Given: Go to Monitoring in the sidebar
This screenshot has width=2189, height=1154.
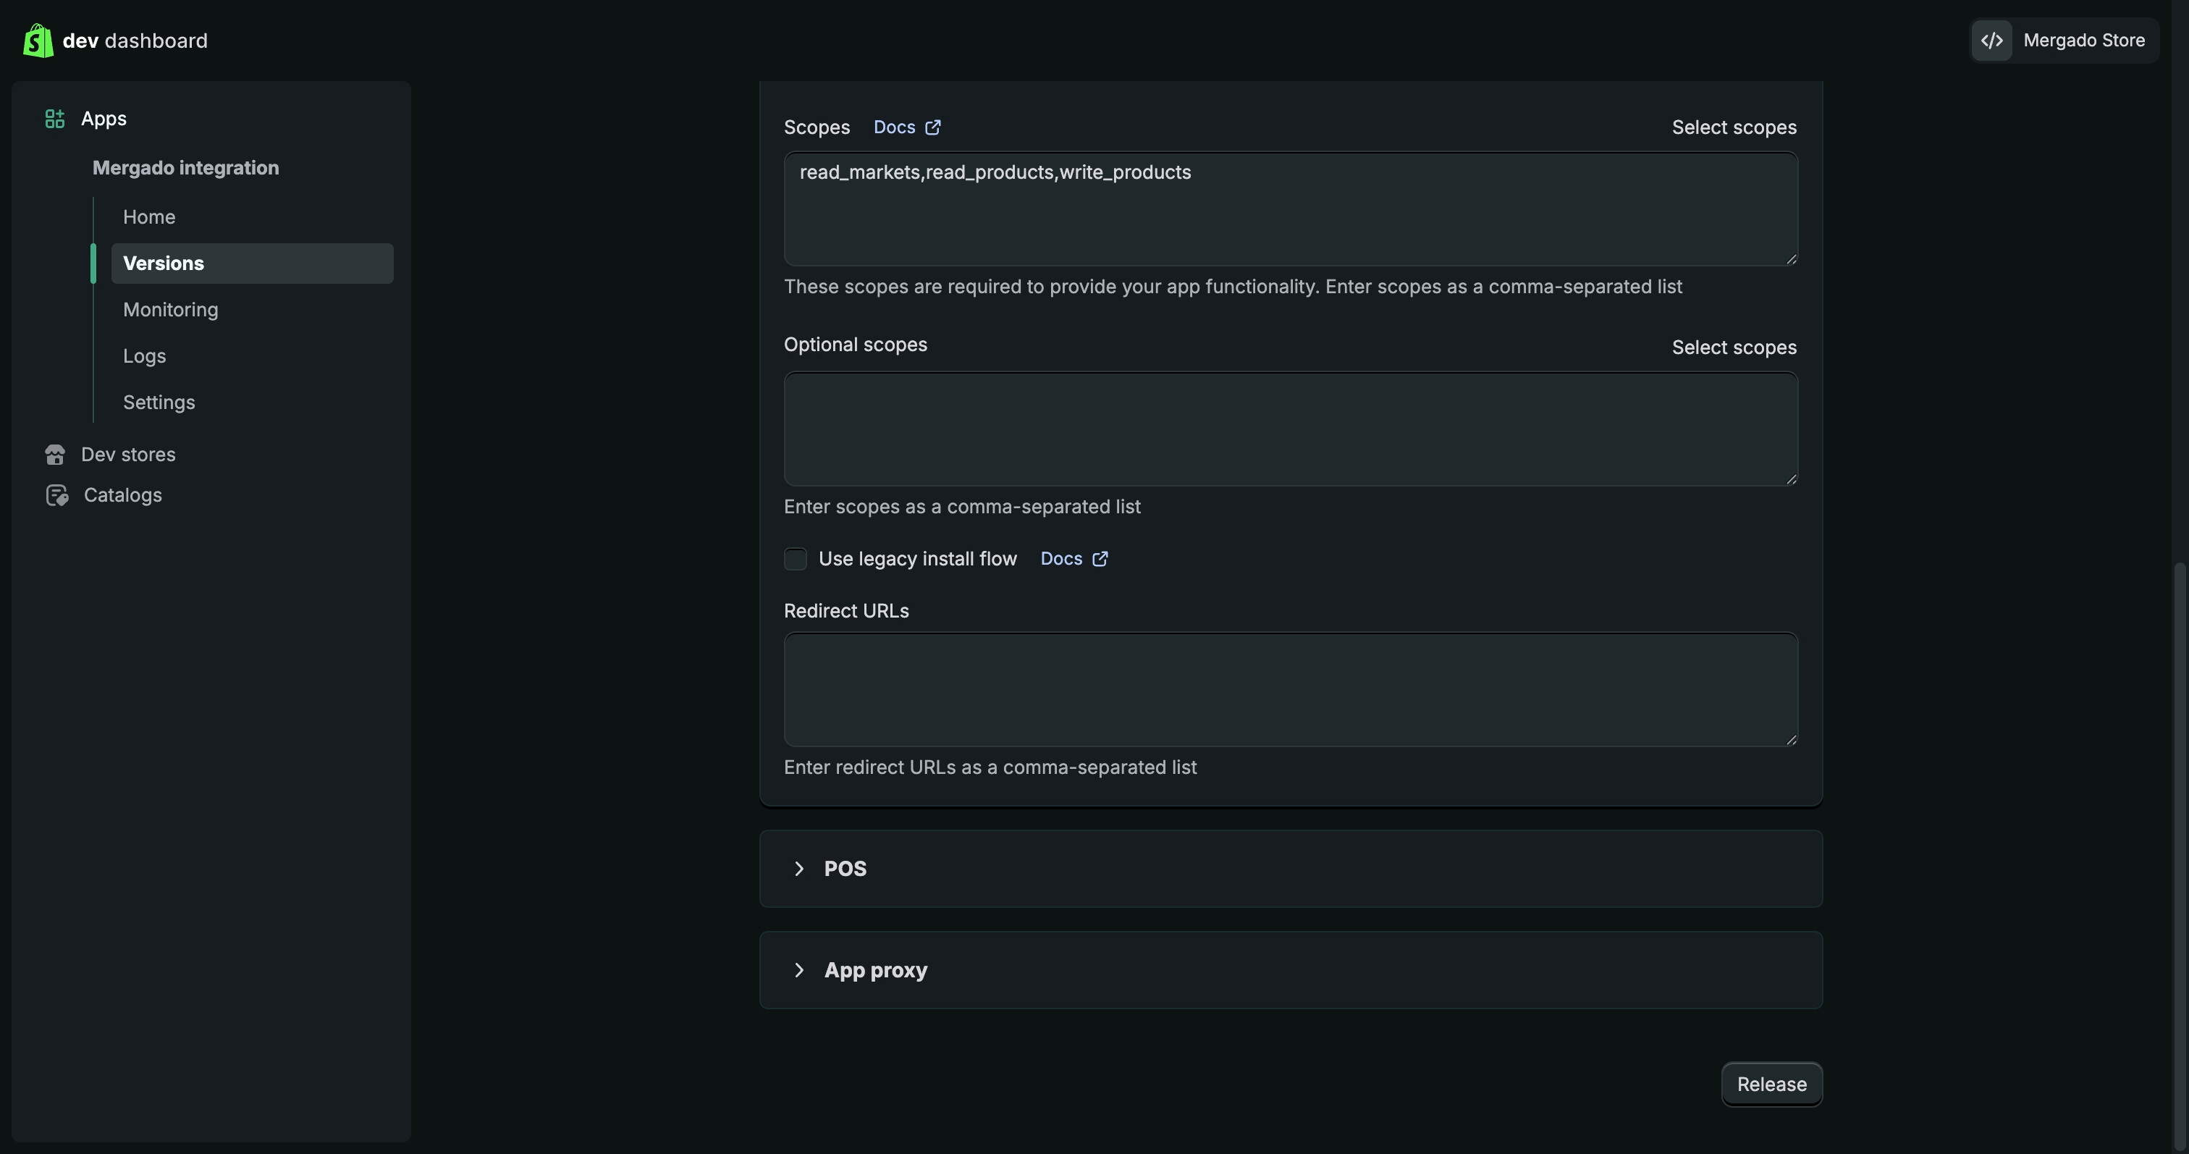Looking at the screenshot, I should 171,310.
